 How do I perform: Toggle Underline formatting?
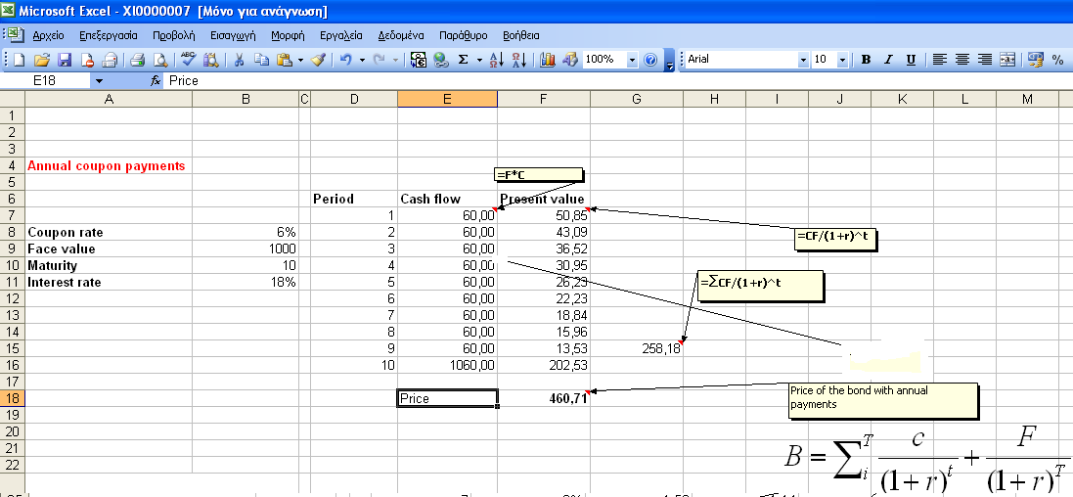911,60
